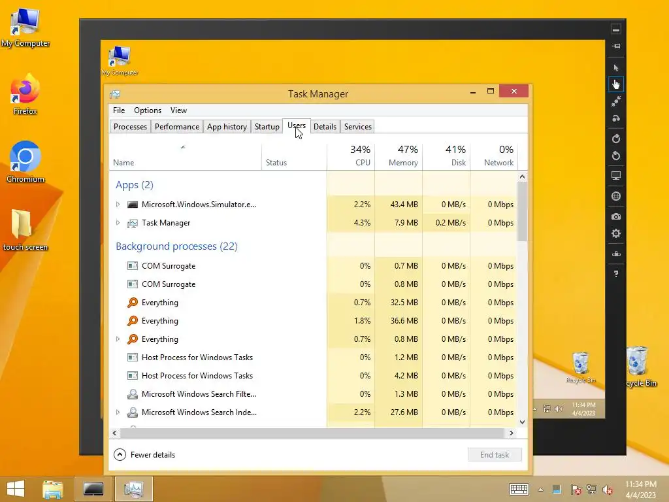Select pinch/zoom touch mode icon

[x=615, y=101]
